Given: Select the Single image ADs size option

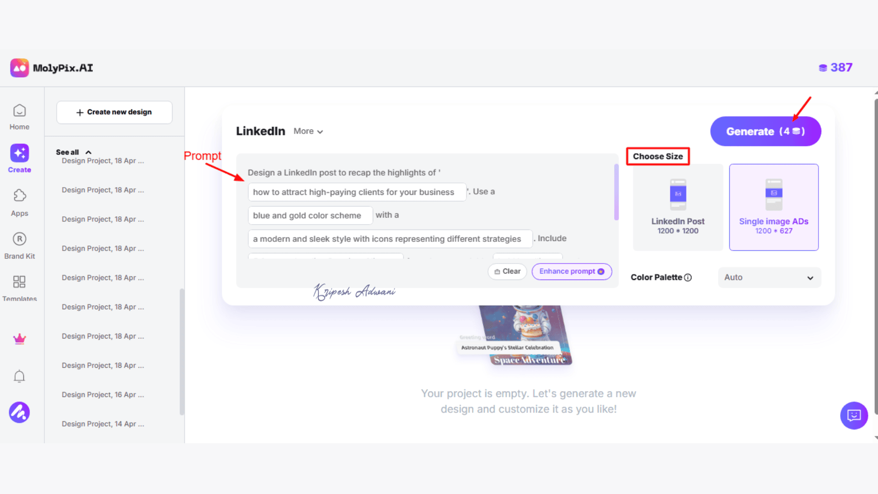Looking at the screenshot, I should pyautogui.click(x=774, y=207).
